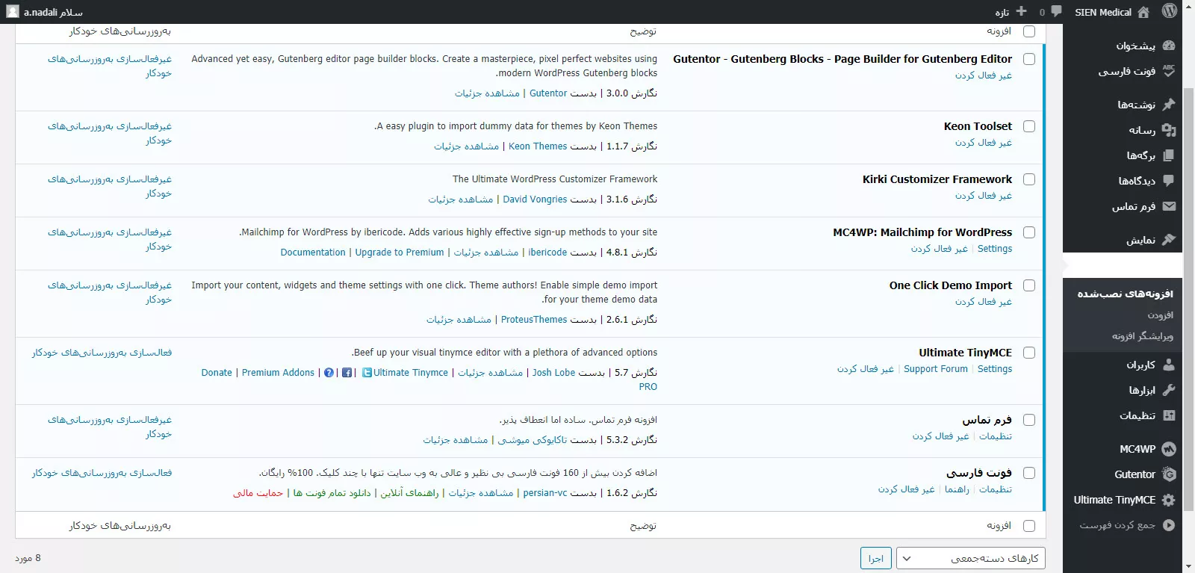Check the Kirki Customizer Framework checkbox

click(1029, 179)
